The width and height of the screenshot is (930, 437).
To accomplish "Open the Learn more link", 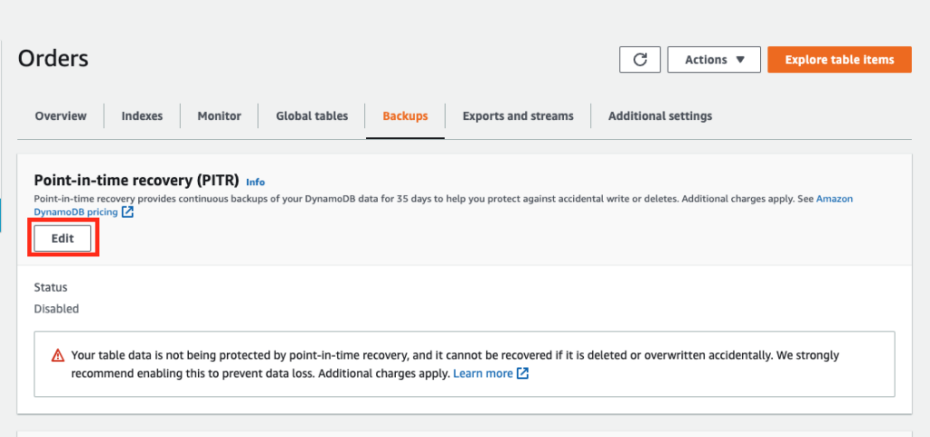I will [x=483, y=373].
